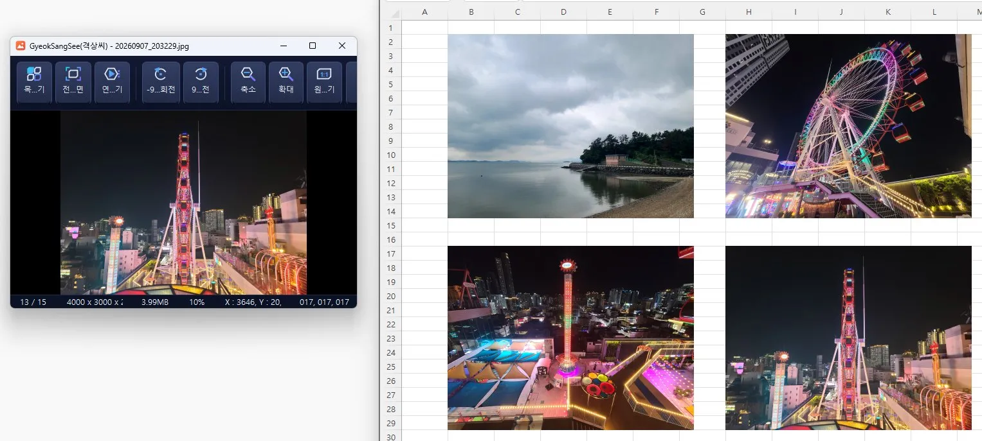Rotate the image -90 degrees (-9...회전)
The height and width of the screenshot is (441, 982).
161,82
